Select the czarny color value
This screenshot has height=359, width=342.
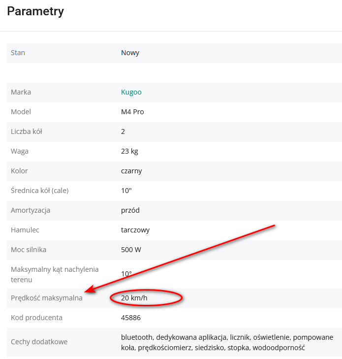point(132,171)
